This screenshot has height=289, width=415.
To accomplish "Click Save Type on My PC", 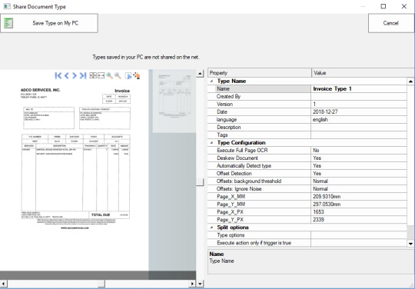I will click(x=49, y=23).
